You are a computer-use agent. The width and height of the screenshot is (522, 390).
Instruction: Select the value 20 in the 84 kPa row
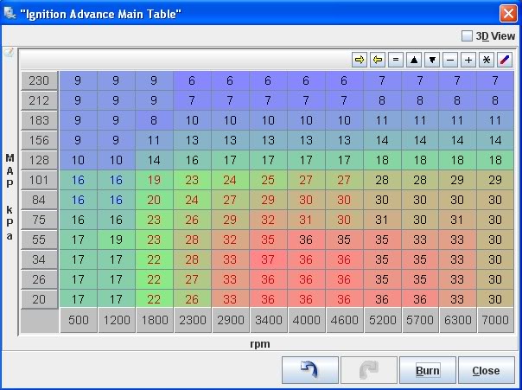click(154, 200)
